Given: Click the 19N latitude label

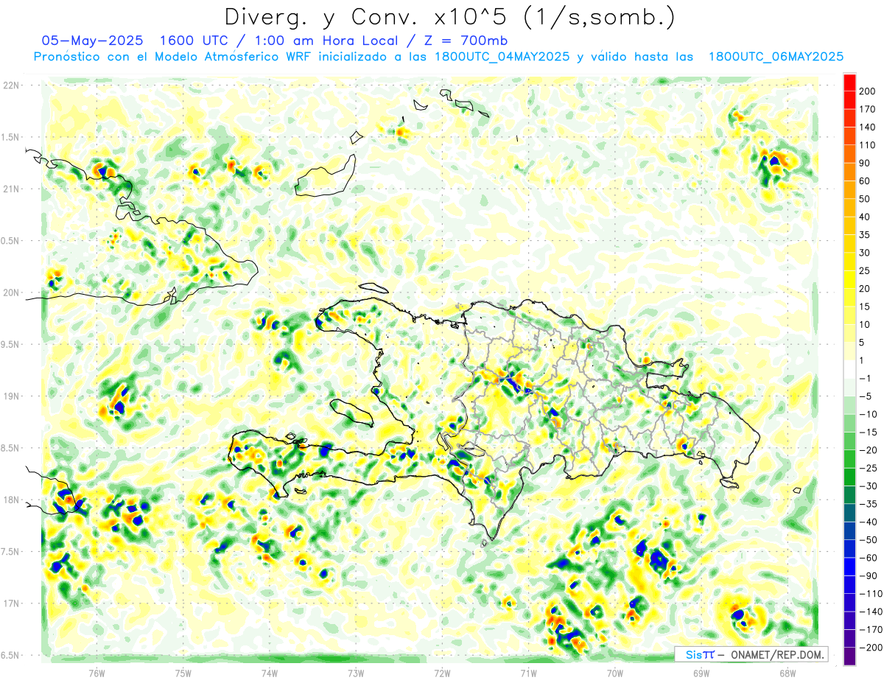Looking at the screenshot, I should tap(11, 396).
